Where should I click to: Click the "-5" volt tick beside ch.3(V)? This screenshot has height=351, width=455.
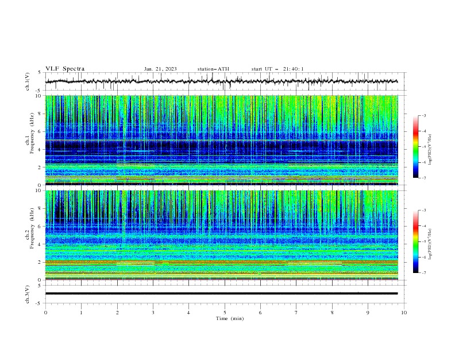[39, 303]
